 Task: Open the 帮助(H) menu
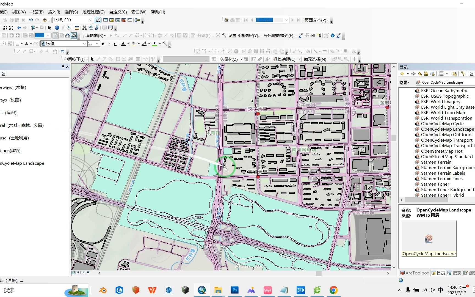158,12
